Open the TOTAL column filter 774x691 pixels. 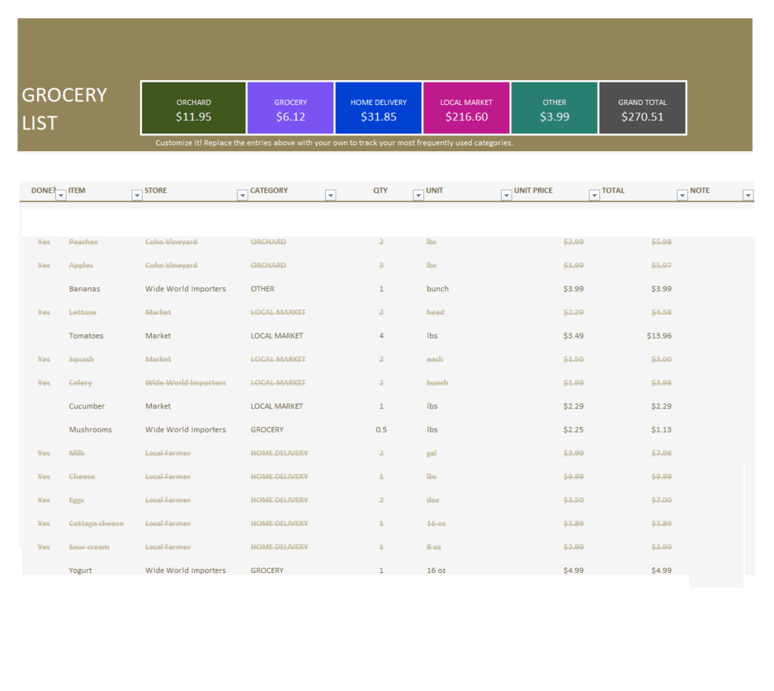tap(682, 195)
